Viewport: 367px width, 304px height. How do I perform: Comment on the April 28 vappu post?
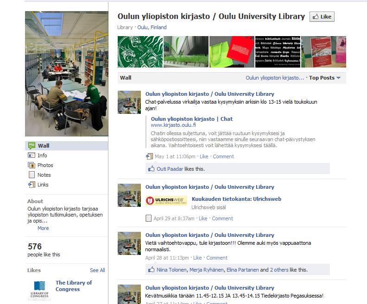coord(217,258)
